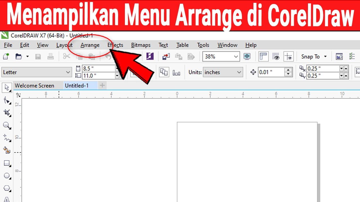This screenshot has height=202, width=360.
Task: Select the Crop tool
Action: coord(7,113)
